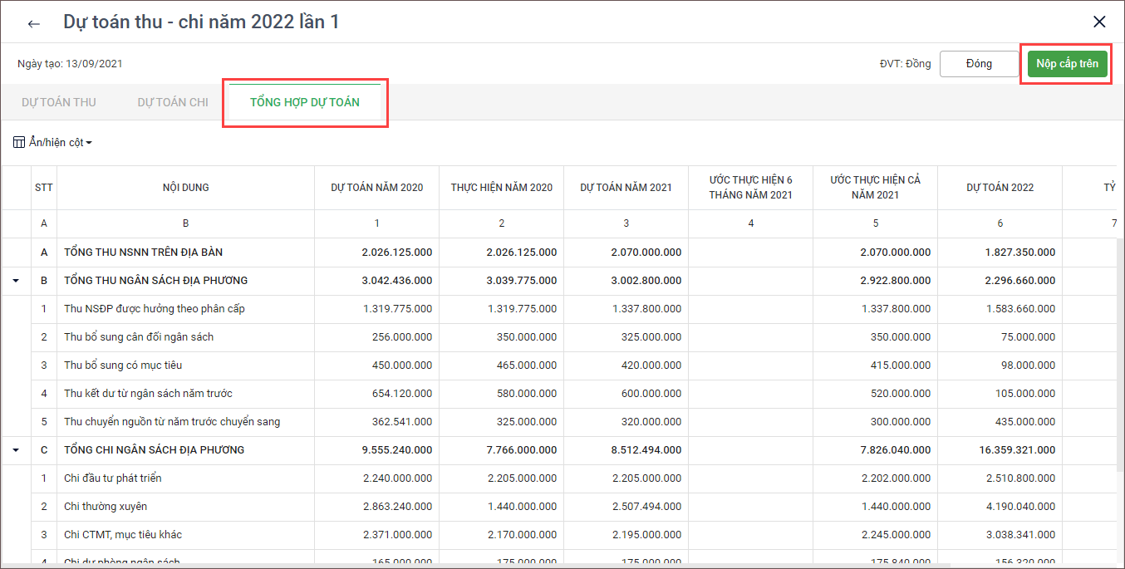Viewport: 1125px width, 569px height.
Task: Click the Thực hiện năm 2020 column header
Action: [x=501, y=188]
